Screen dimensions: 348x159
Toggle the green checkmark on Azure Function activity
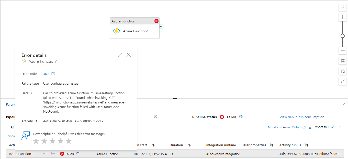pos(161,26)
